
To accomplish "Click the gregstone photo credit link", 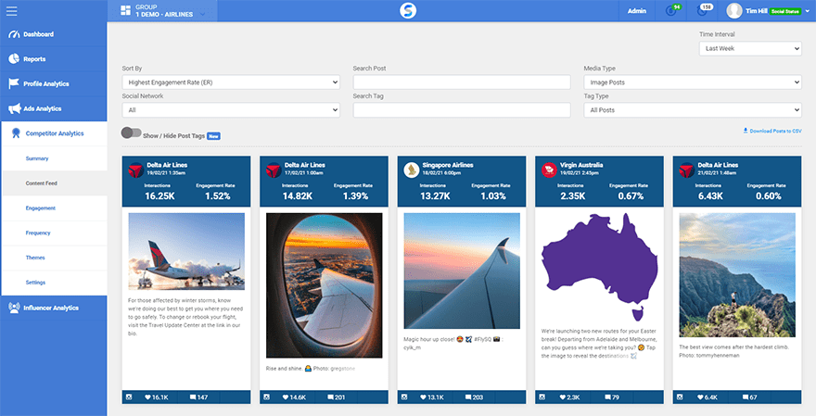I will coord(342,369).
